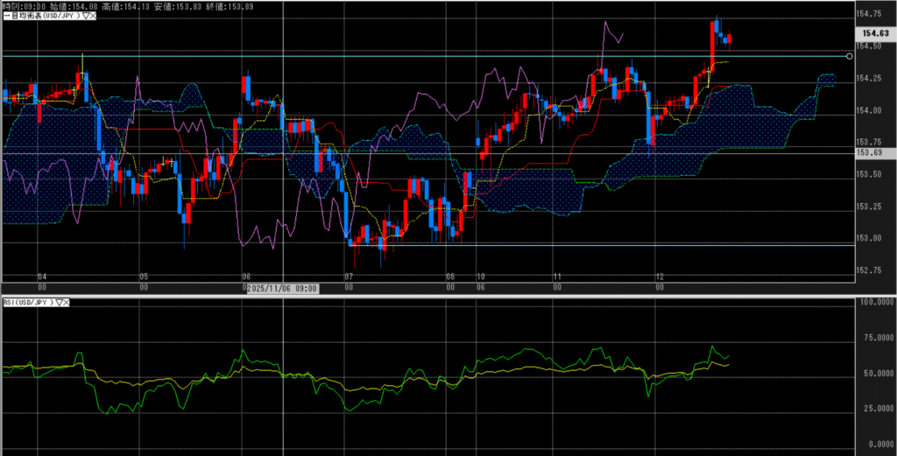Image resolution: width=897 pixels, height=456 pixels.
Task: Close the Ichimoku indicator with its X icon
Action: point(92,16)
